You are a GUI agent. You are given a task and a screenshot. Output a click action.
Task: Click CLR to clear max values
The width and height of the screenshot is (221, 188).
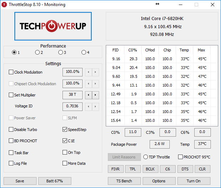[202, 169]
